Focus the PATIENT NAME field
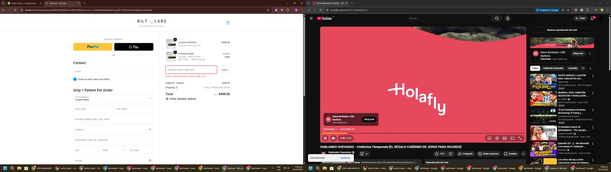 (x=113, y=119)
